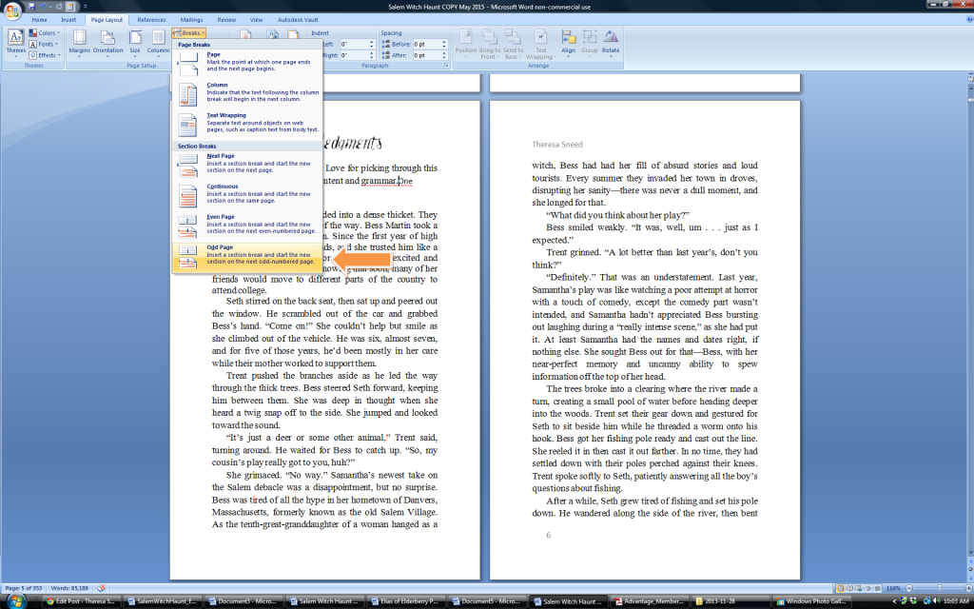Select the Text Wrapping break option
Image resolution: width=974 pixels, height=609 pixels.
click(x=248, y=123)
